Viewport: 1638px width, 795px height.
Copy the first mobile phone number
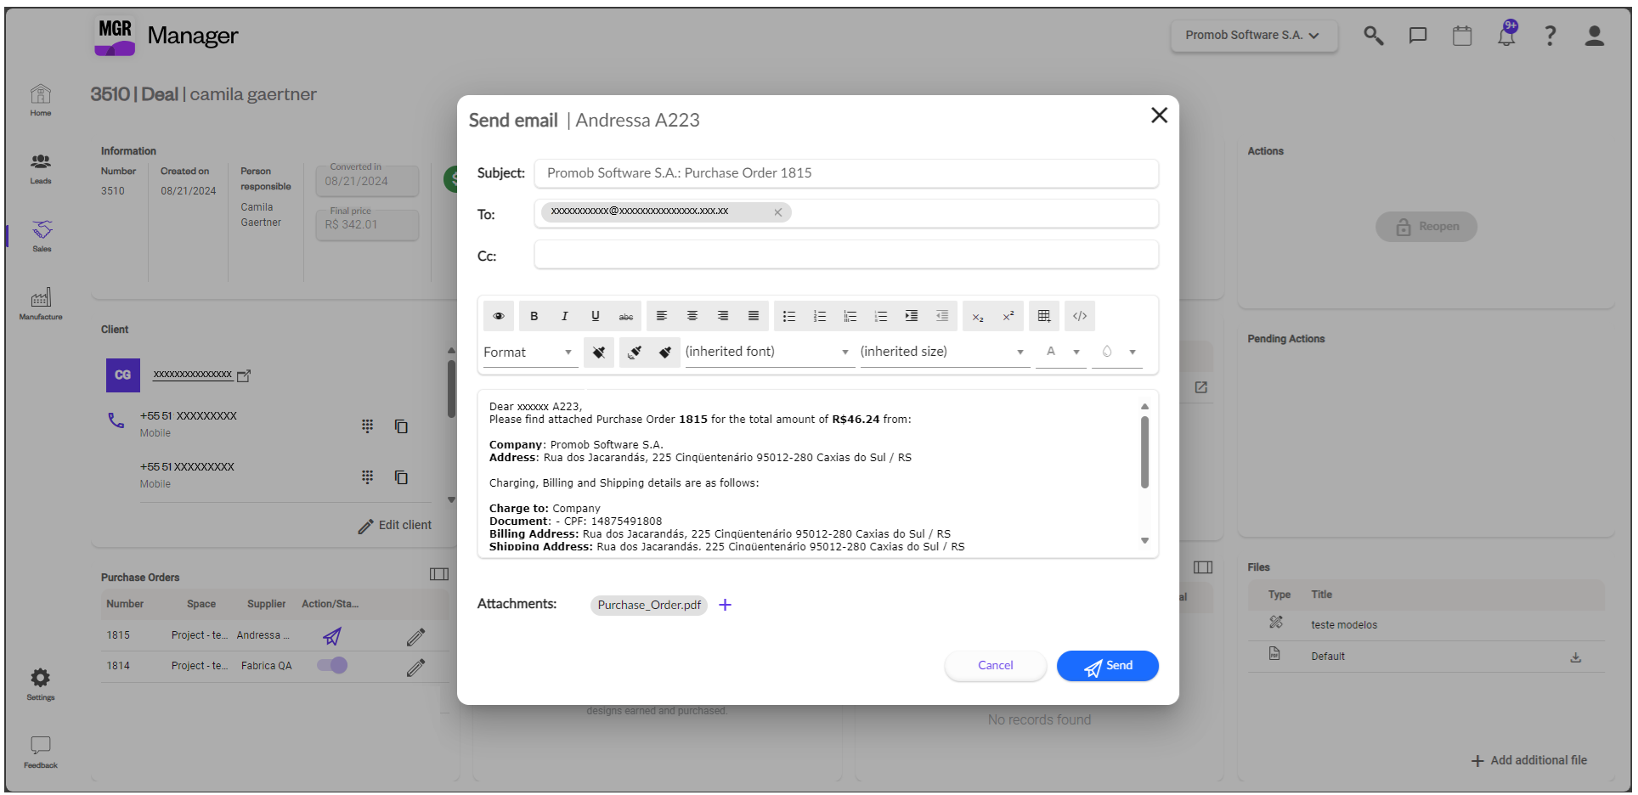coord(401,426)
